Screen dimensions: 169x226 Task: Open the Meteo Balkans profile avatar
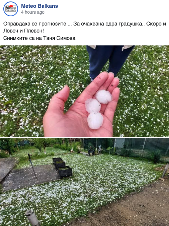click(11, 9)
